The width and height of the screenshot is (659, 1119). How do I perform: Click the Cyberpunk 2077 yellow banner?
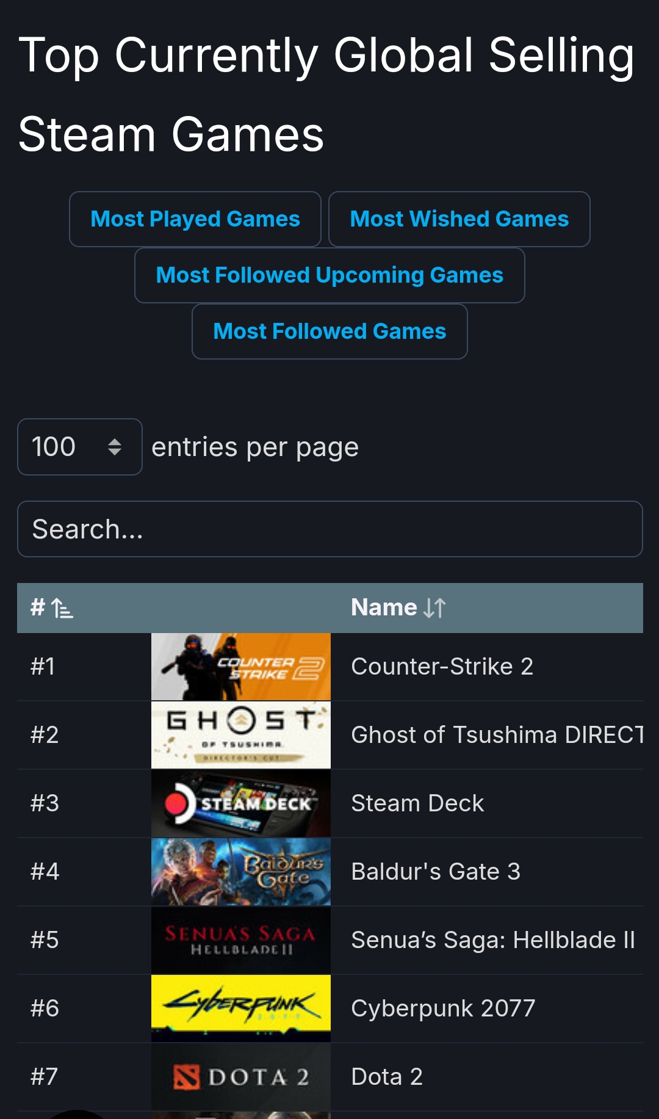click(x=241, y=1009)
